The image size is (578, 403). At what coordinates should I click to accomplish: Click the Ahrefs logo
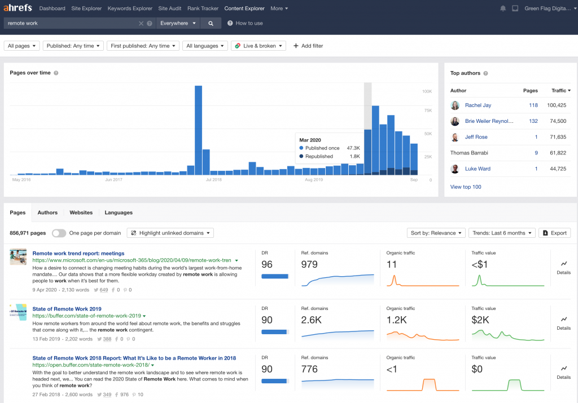[17, 8]
